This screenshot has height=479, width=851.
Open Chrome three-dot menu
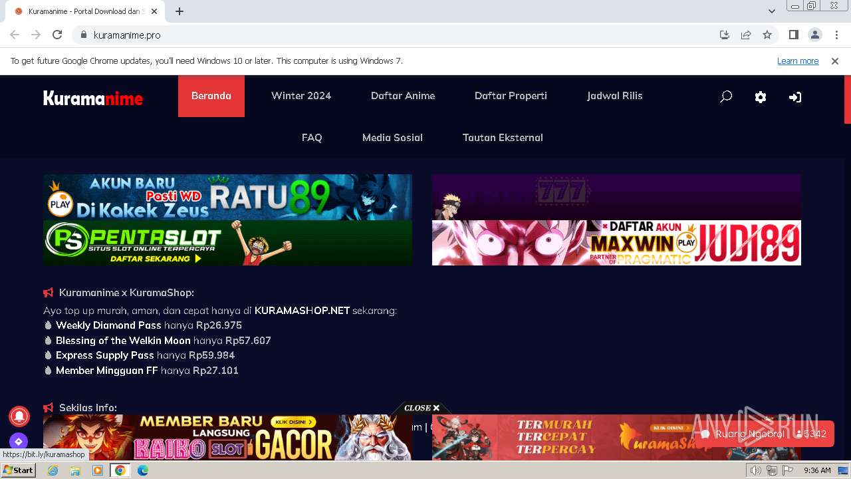pos(836,35)
